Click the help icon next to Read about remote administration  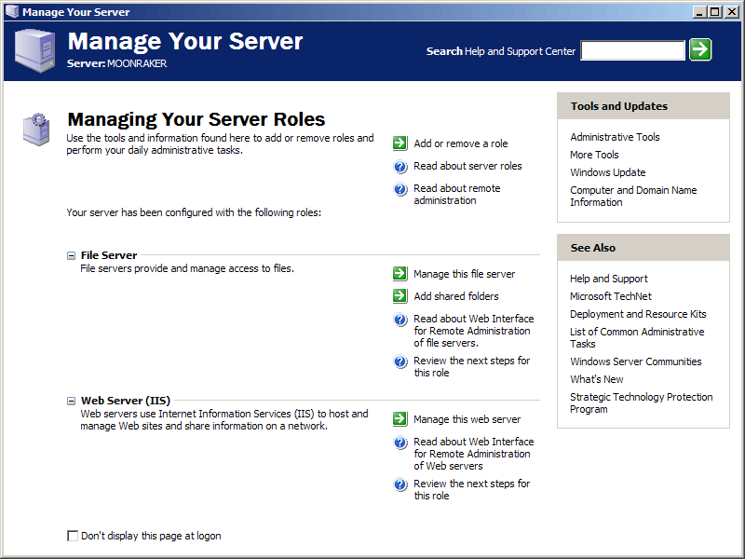click(400, 189)
